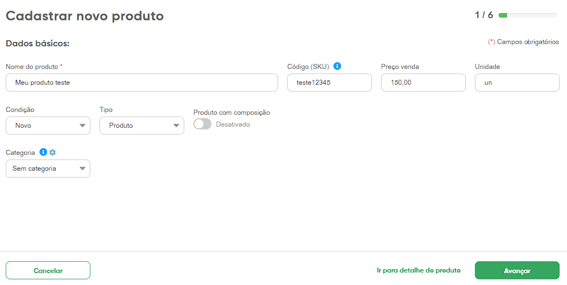Image resolution: width=567 pixels, height=285 pixels.
Task: Enable the Produto com composição switch
Action: (202, 124)
